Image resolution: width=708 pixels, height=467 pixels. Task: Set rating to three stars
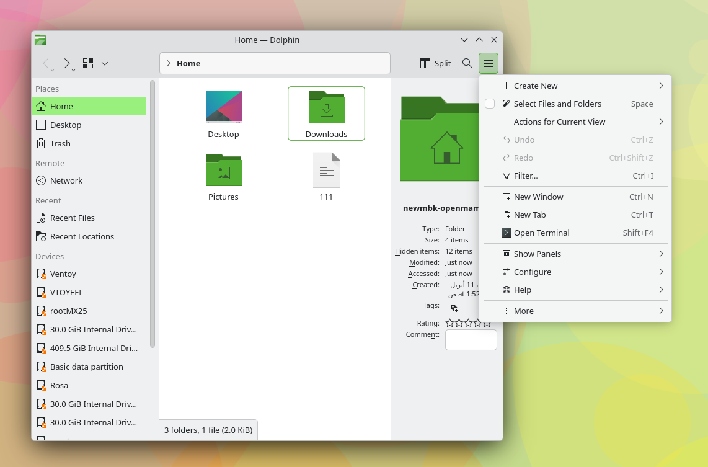[x=468, y=323]
